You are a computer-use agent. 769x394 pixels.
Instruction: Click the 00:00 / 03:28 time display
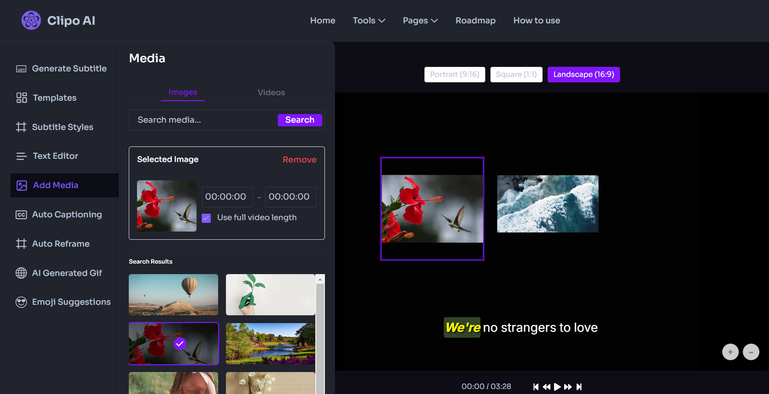pyautogui.click(x=486, y=387)
